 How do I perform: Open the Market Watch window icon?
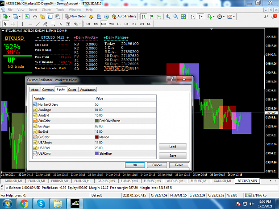click(x=27, y=16)
